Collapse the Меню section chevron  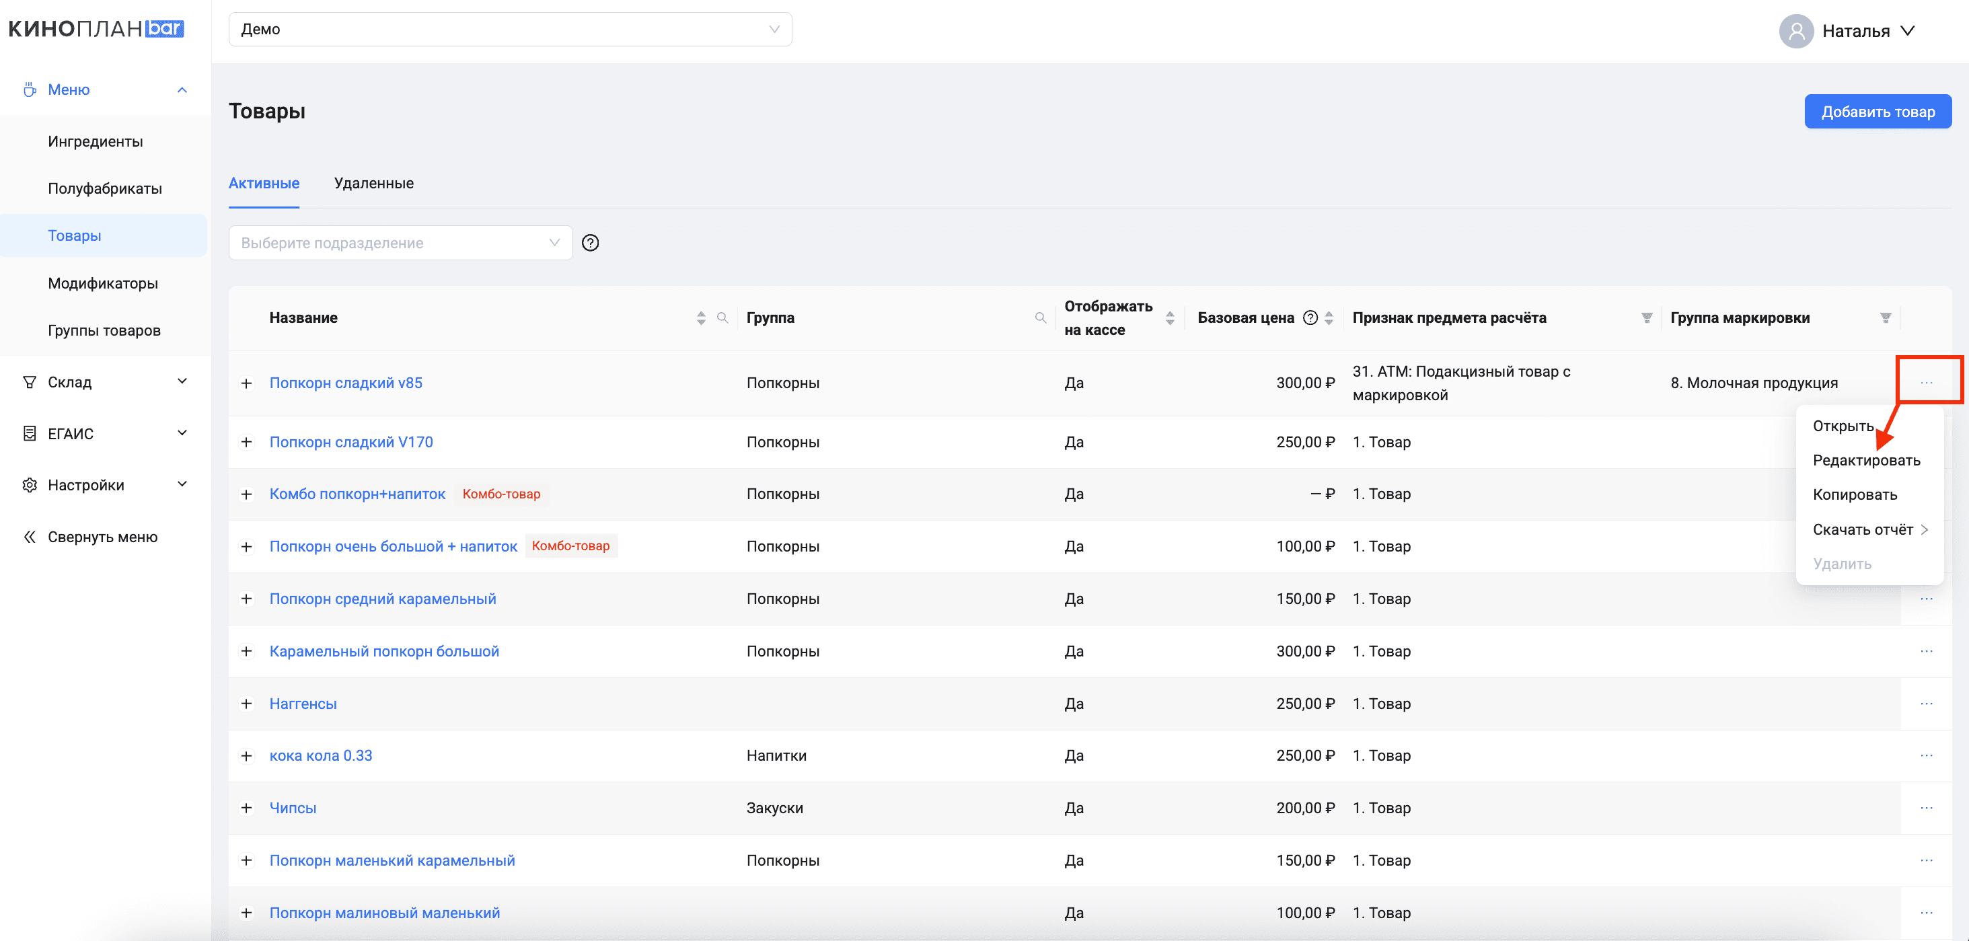[182, 90]
